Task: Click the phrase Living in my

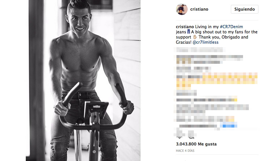Action: point(207,27)
